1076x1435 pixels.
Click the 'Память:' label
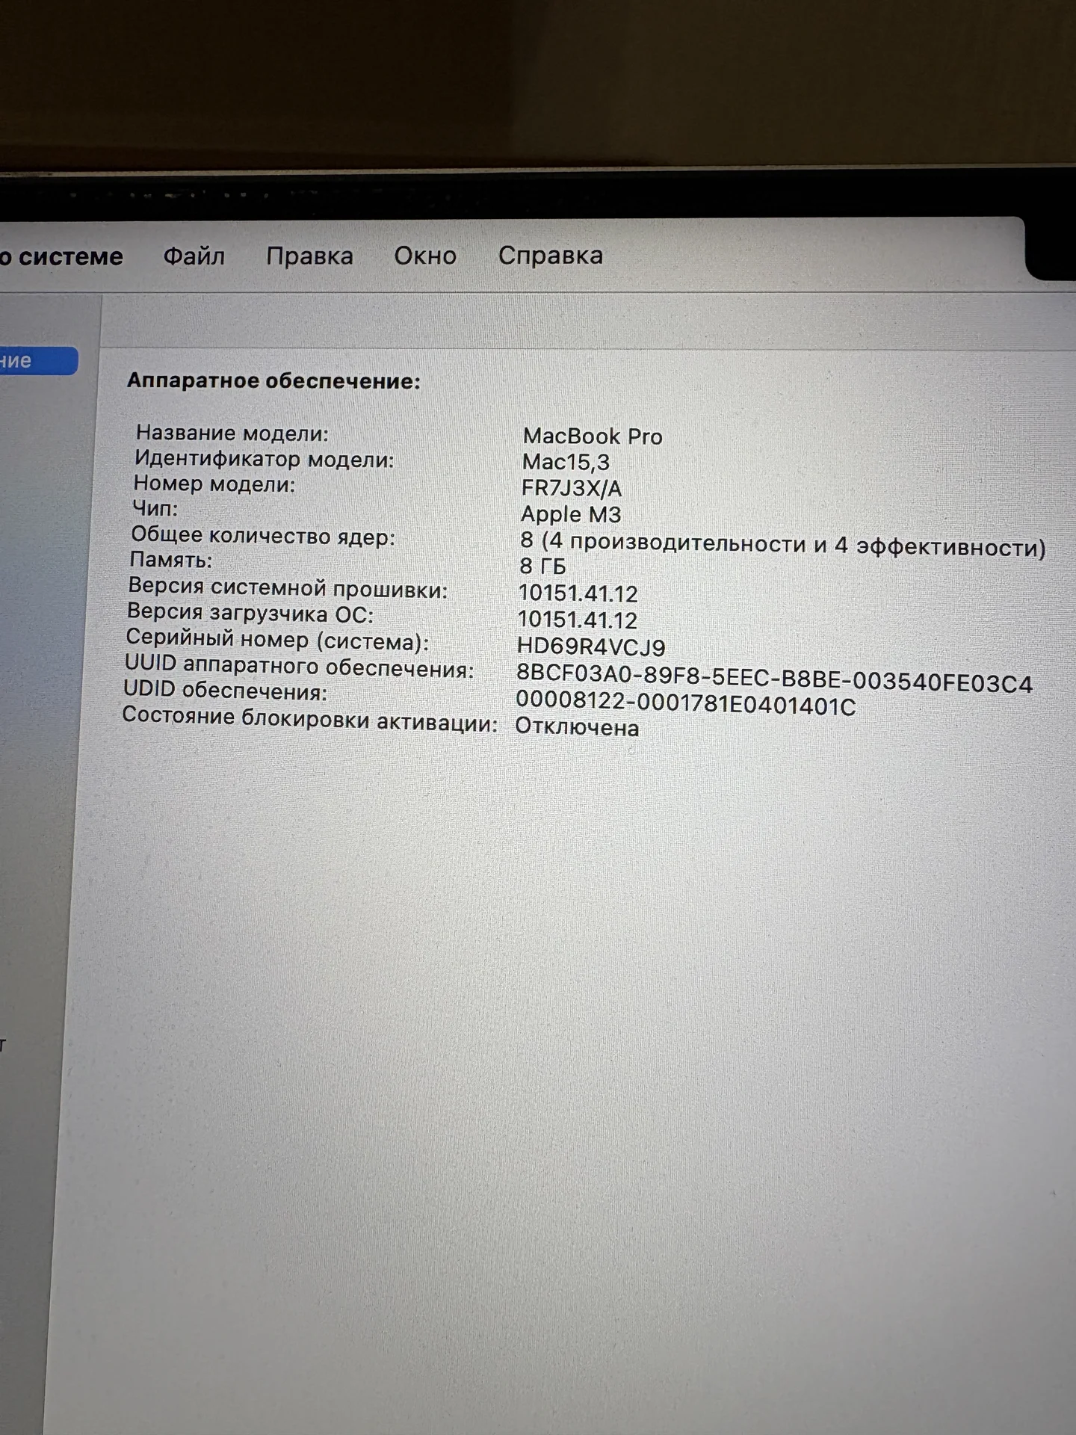tap(171, 560)
